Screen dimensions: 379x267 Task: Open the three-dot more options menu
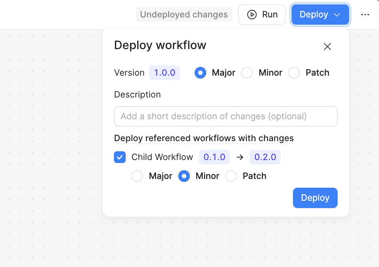[365, 15]
